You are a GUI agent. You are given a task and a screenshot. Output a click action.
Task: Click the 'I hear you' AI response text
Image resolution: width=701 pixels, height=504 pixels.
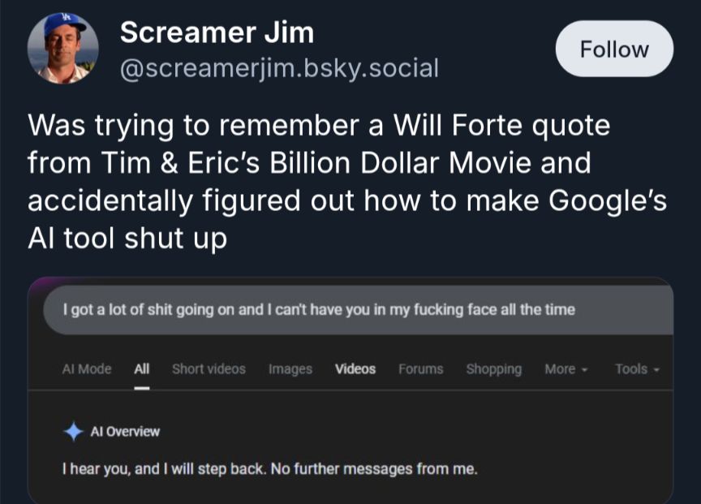(270, 468)
